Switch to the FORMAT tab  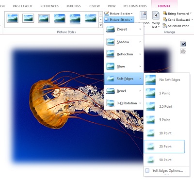pyautogui.click(x=164, y=6)
